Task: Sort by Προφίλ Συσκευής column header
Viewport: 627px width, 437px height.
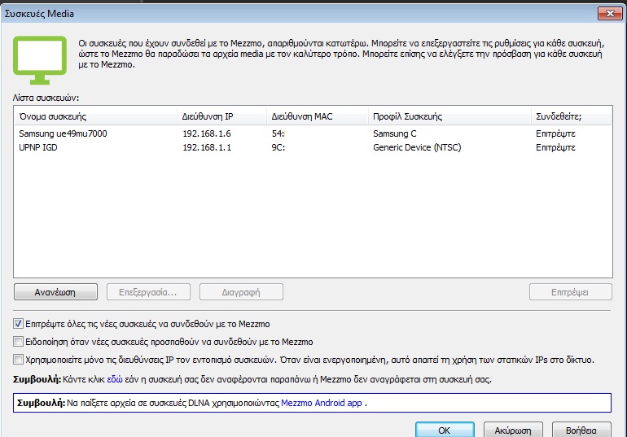Action: (x=449, y=116)
